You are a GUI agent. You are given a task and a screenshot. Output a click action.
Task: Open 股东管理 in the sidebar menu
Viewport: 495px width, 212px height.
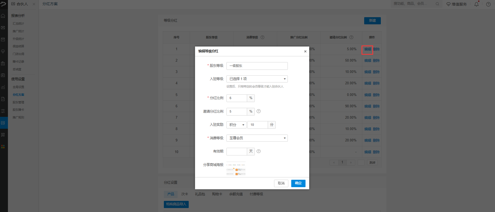point(18,103)
